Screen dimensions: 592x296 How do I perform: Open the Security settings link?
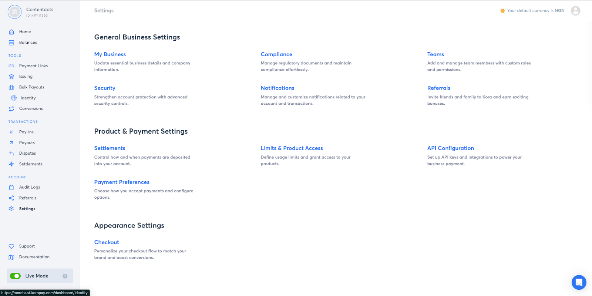(105, 88)
